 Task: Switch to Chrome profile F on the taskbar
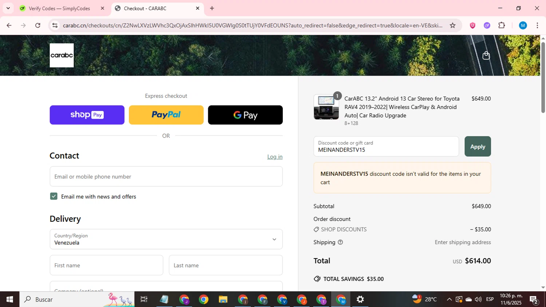(x=262, y=299)
